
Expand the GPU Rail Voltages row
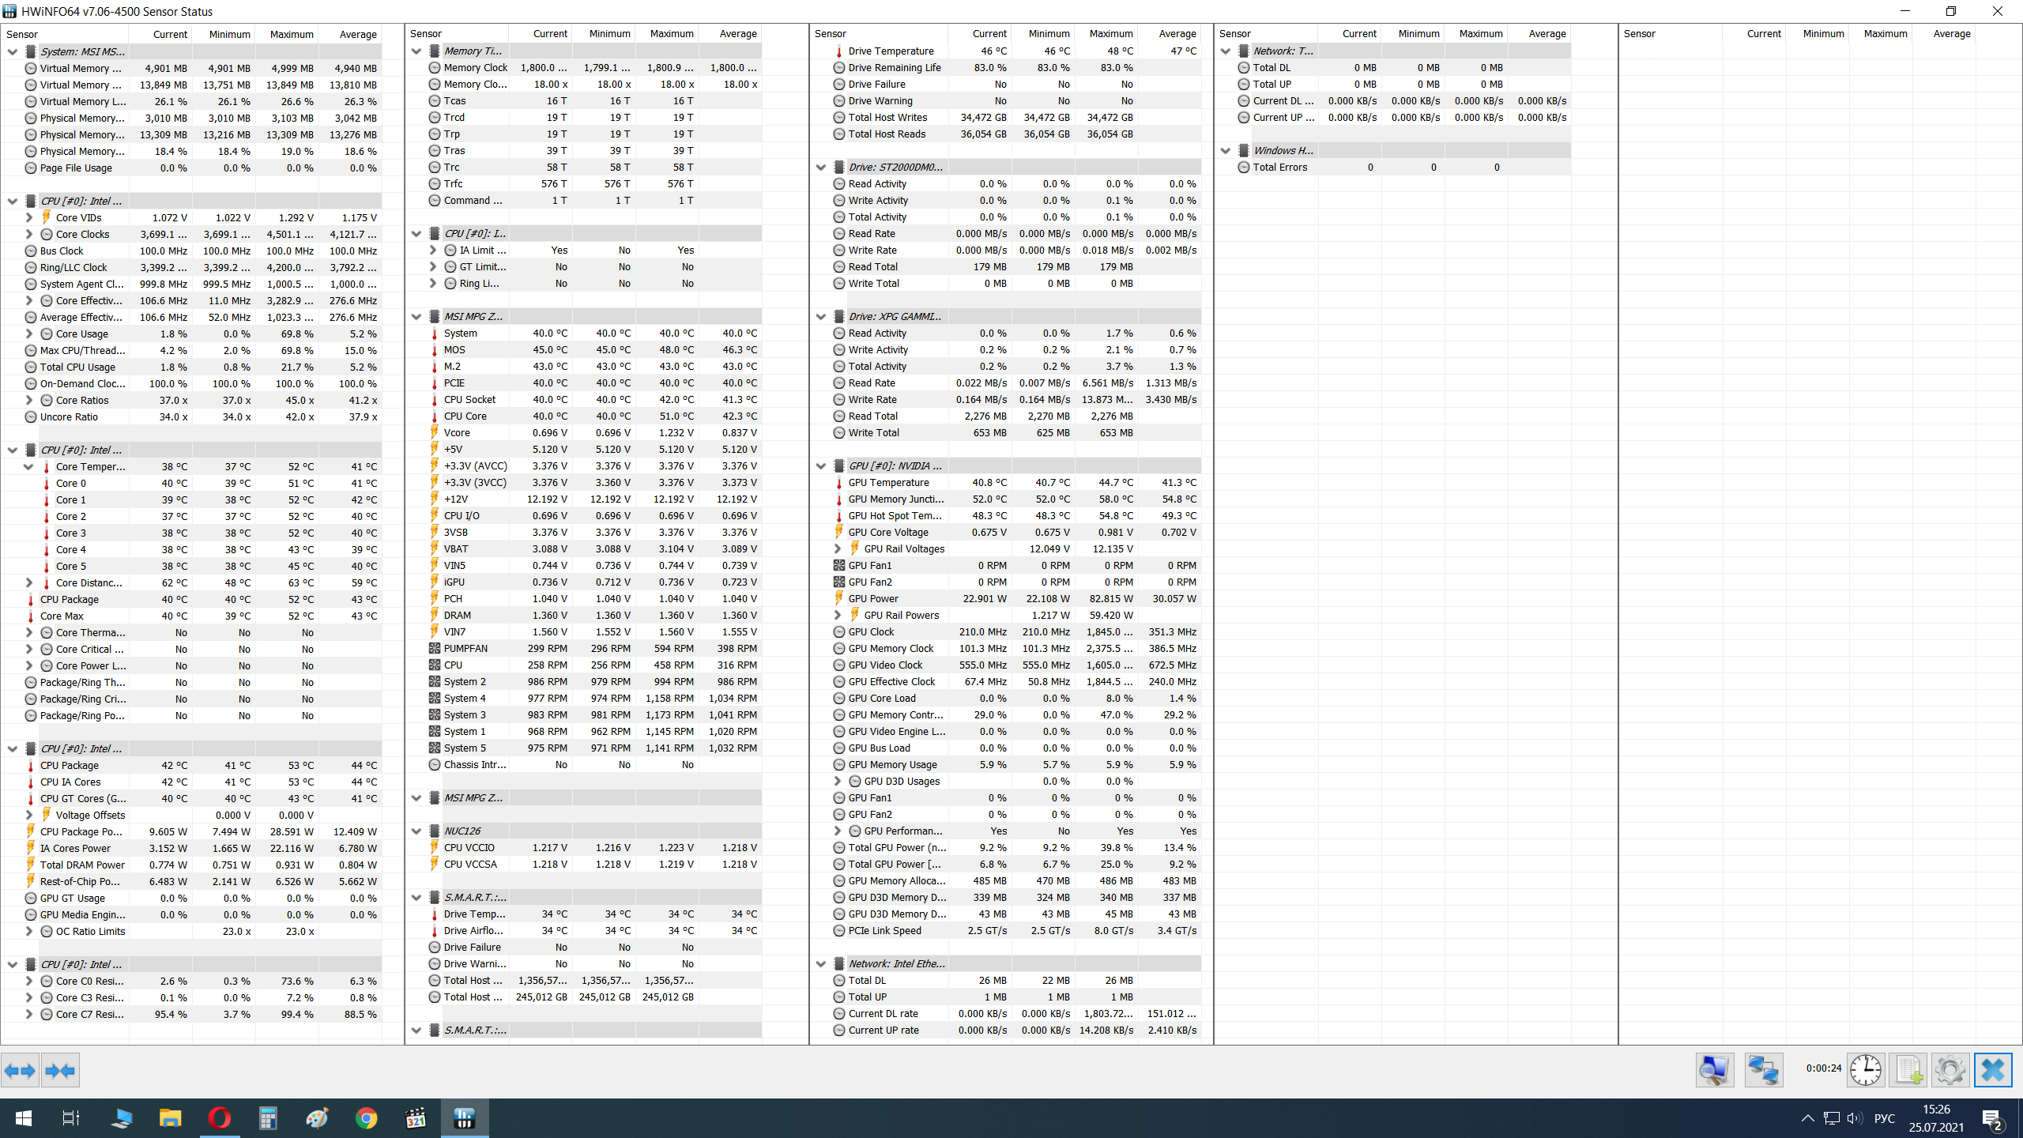[838, 548]
